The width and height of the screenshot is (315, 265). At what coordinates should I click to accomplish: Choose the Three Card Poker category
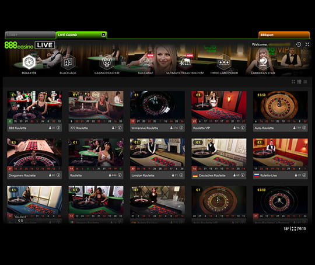[224, 62]
